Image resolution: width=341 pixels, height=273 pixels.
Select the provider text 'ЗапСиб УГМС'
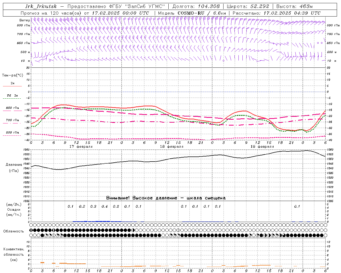click(145, 7)
